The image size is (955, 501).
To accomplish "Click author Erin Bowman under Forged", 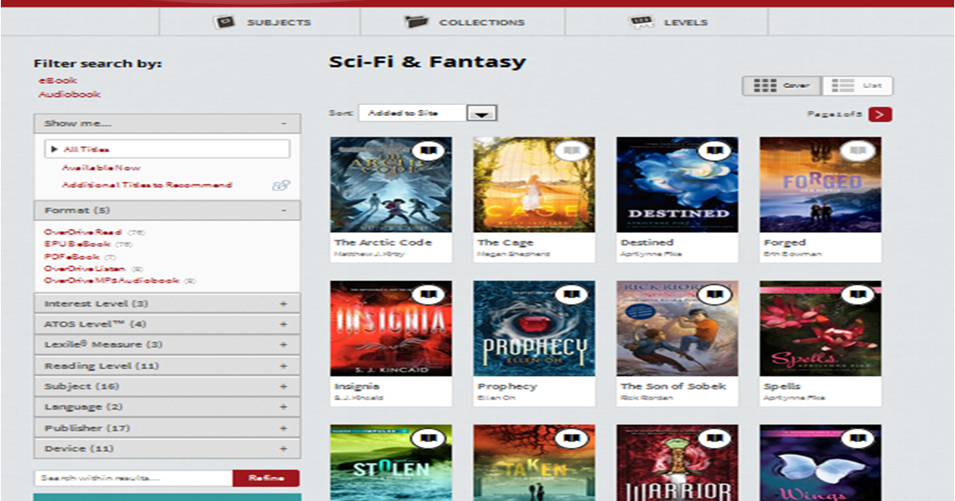I will pyautogui.click(x=792, y=254).
